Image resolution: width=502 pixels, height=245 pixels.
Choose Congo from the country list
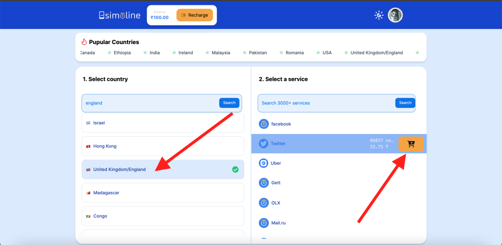[163, 216]
